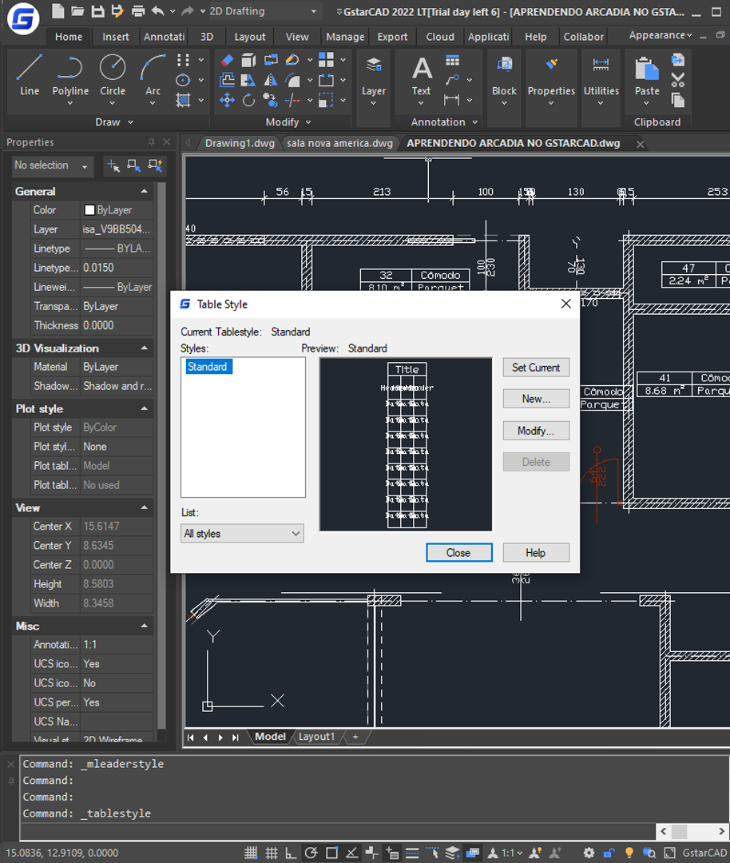Open the No selection dropdown in Properties
730x863 pixels.
click(52, 165)
